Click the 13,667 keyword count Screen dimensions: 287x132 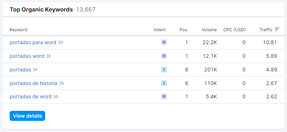(86, 10)
